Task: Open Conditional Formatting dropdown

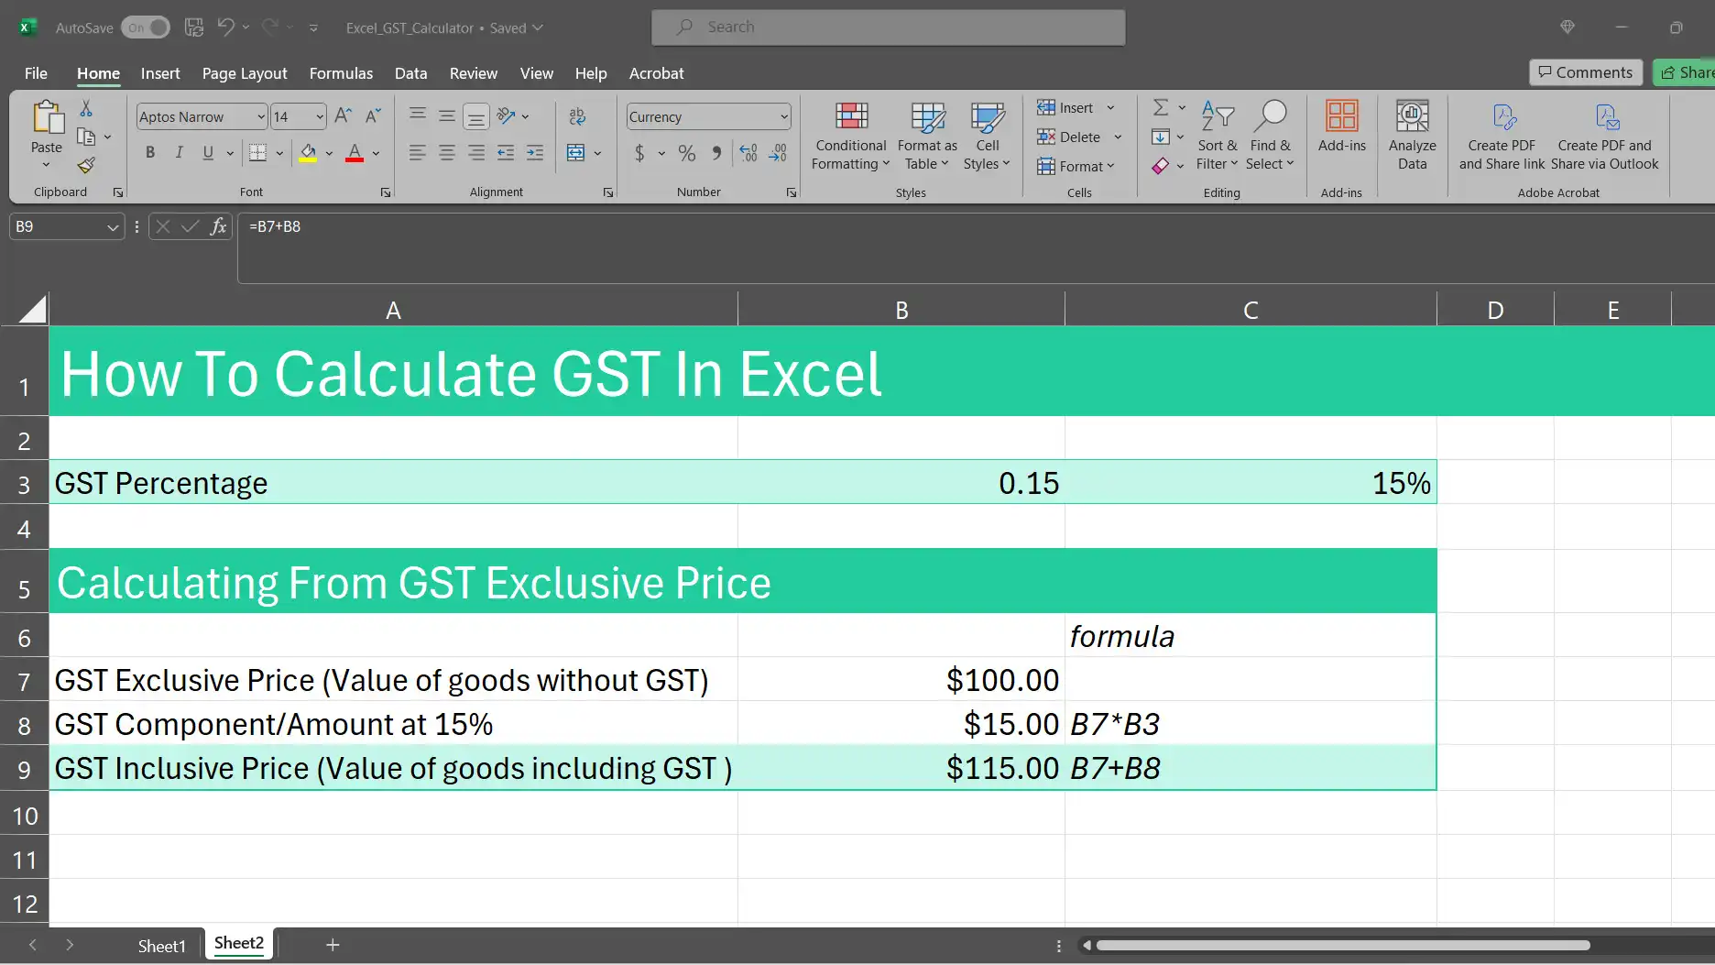Action: pos(851,136)
